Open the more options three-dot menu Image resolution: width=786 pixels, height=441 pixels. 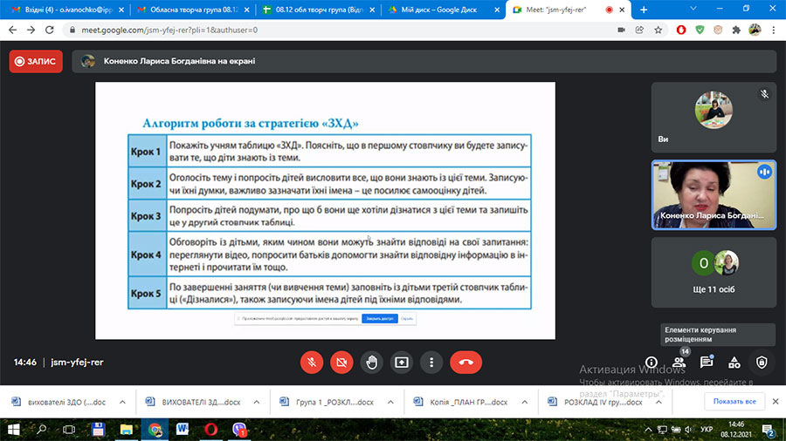pos(431,362)
